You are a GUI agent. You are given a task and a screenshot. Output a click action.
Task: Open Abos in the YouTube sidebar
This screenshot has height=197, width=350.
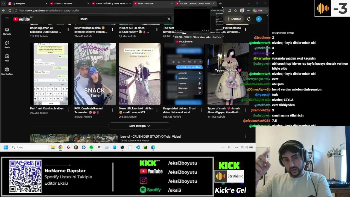pos(7,58)
